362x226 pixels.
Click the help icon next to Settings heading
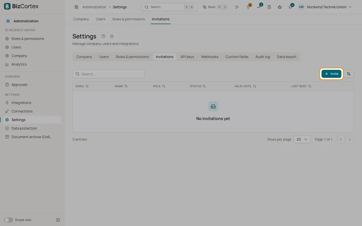tap(103, 36)
